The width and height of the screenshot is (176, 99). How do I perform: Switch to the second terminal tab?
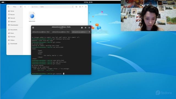[x=61, y=32]
